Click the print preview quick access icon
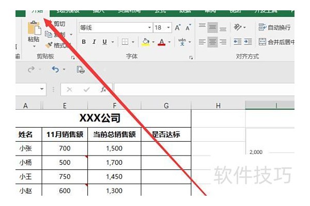 tap(81, 70)
